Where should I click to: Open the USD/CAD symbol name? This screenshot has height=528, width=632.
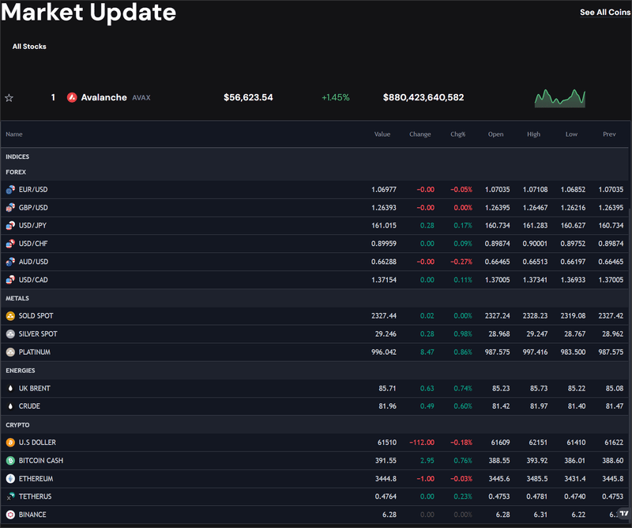33,280
